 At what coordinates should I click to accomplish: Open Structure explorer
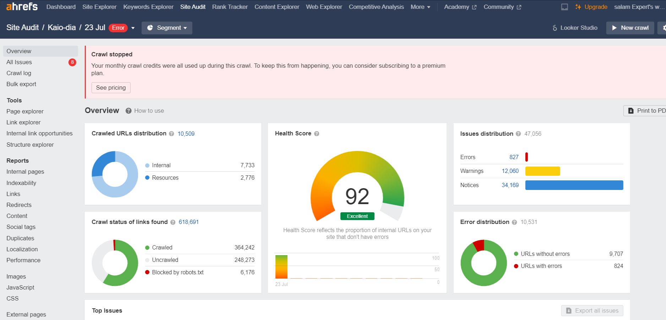(x=30, y=145)
